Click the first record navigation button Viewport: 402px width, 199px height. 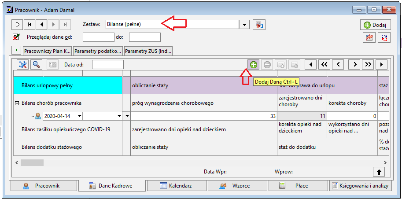[x=30, y=25]
